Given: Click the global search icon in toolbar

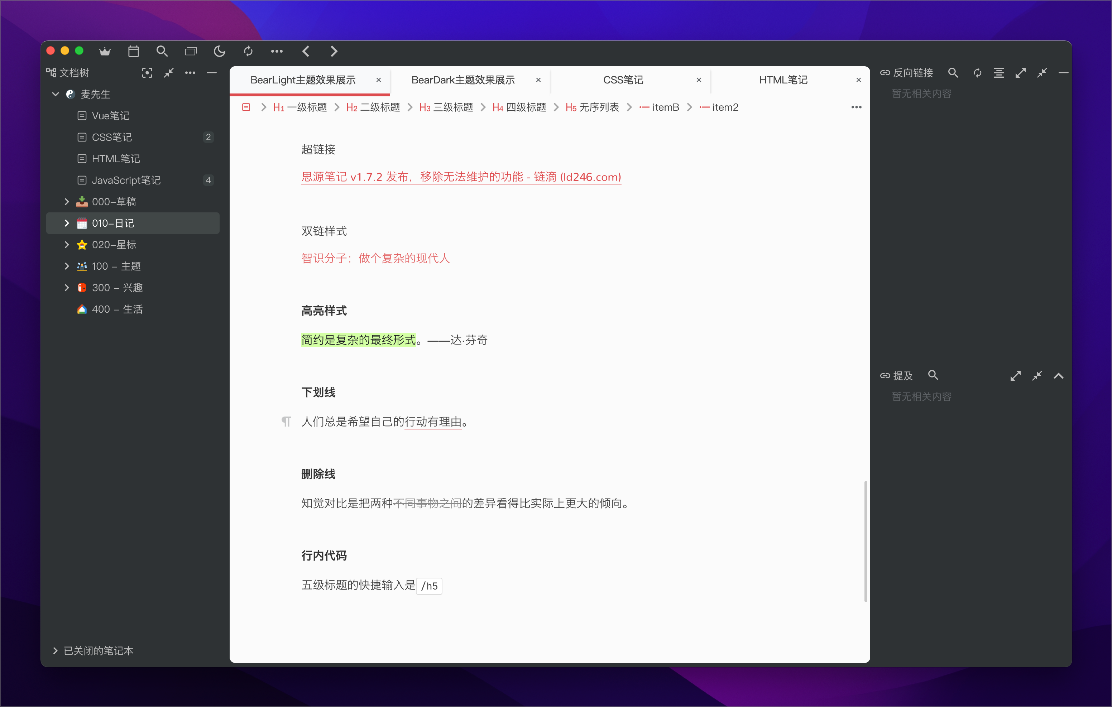Looking at the screenshot, I should (x=162, y=51).
